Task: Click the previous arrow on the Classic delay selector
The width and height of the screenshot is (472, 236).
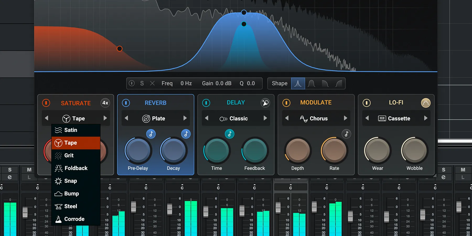Action: coord(207,118)
